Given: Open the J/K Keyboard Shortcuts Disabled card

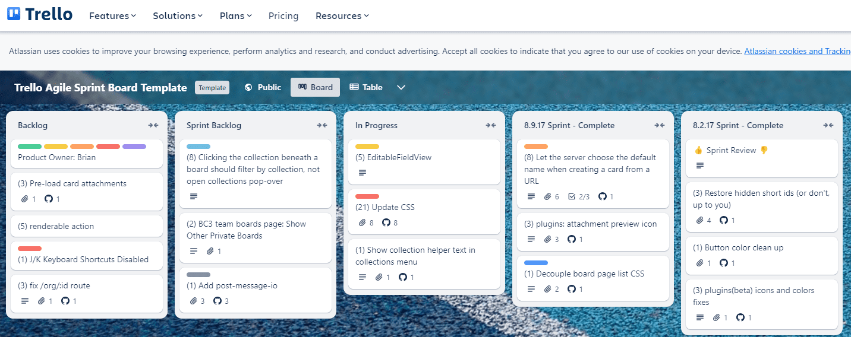Looking at the screenshot, I should [87, 256].
